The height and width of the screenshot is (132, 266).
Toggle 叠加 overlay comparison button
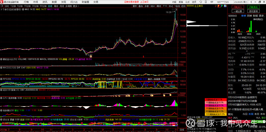tap(141, 6)
